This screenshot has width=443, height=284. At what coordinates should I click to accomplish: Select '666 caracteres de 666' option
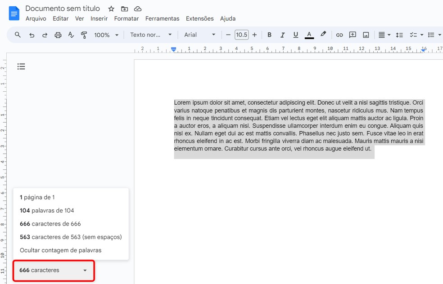click(x=71, y=224)
